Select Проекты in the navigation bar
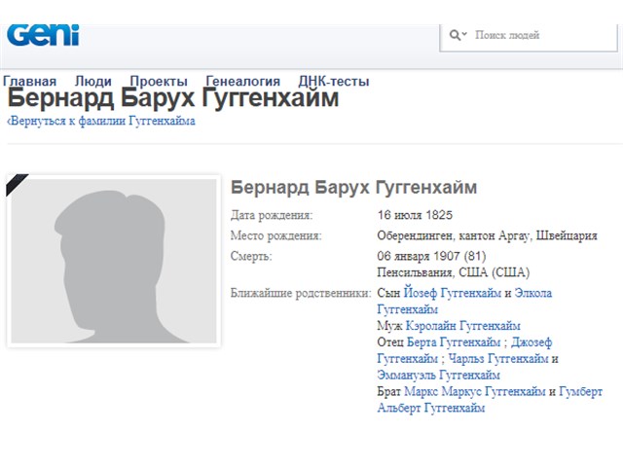 pos(159,82)
